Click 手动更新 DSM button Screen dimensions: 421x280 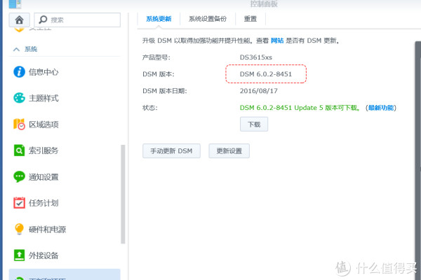(x=171, y=151)
